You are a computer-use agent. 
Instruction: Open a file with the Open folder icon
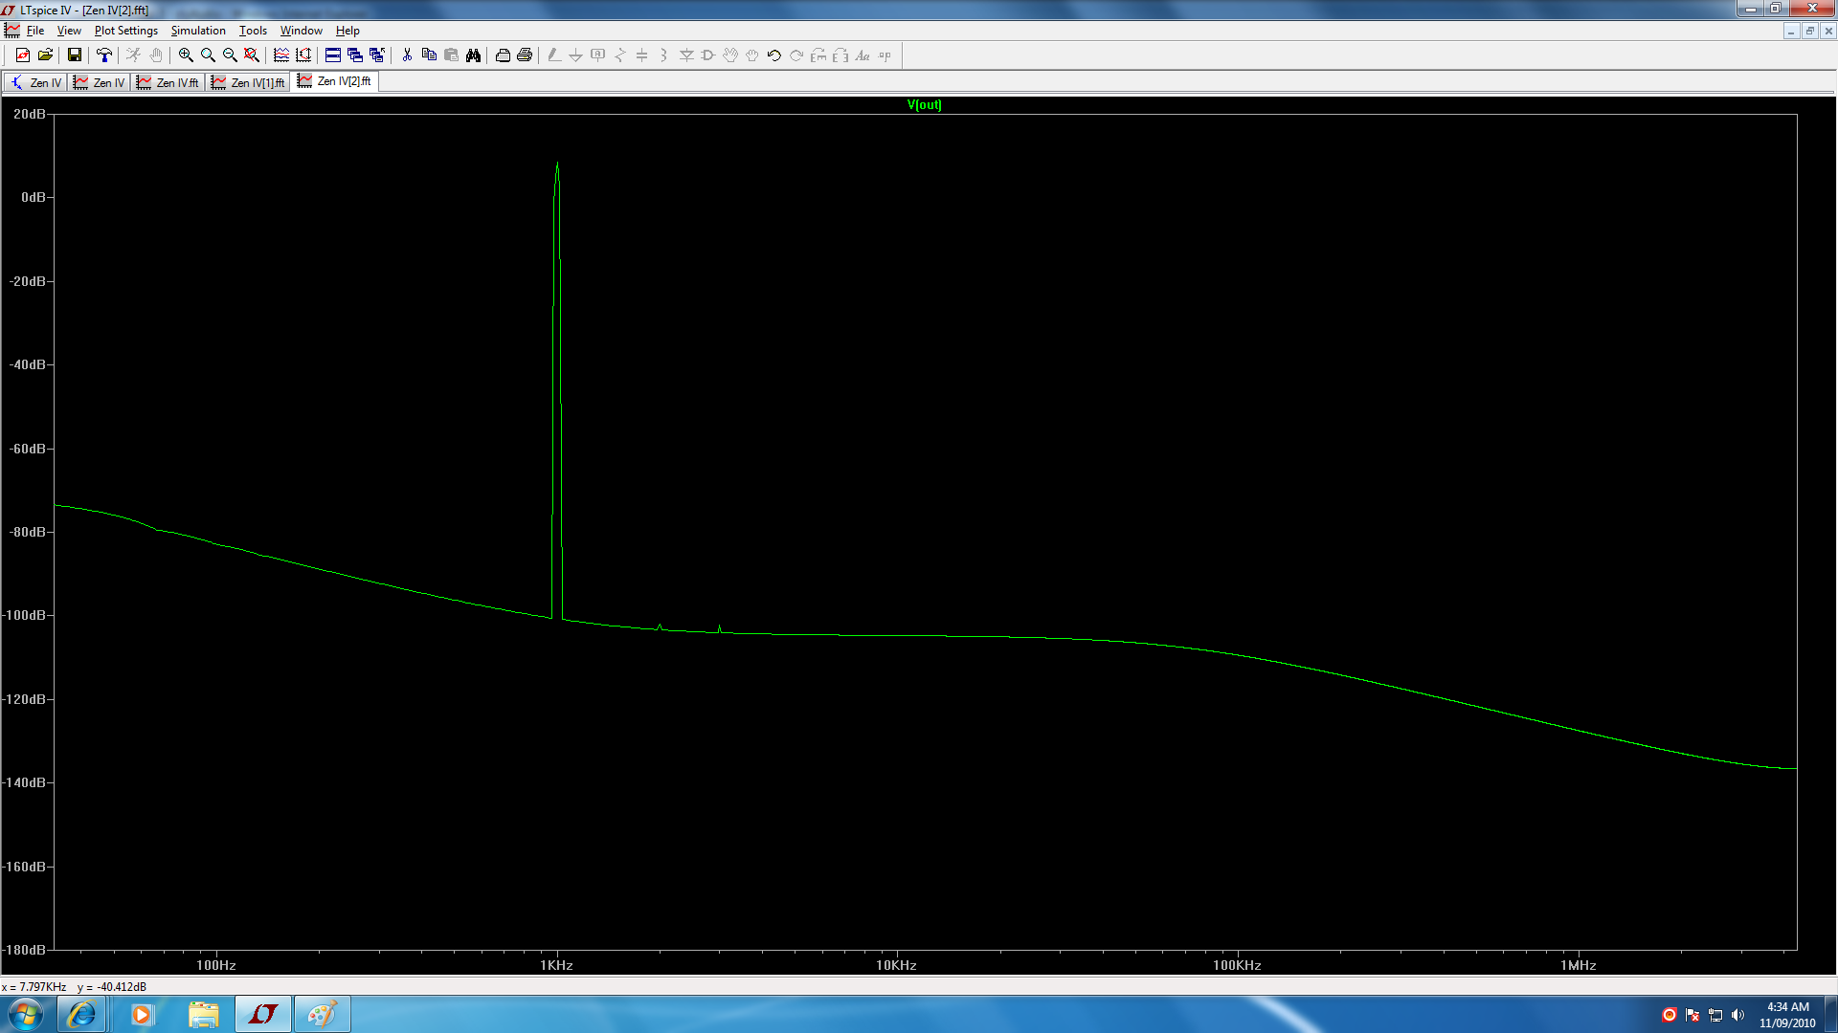pos(45,55)
